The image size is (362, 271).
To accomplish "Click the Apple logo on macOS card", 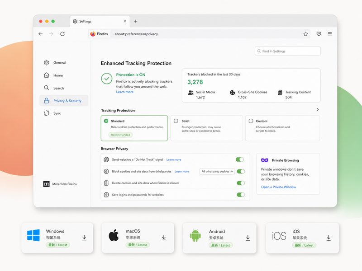I will coord(114,235).
